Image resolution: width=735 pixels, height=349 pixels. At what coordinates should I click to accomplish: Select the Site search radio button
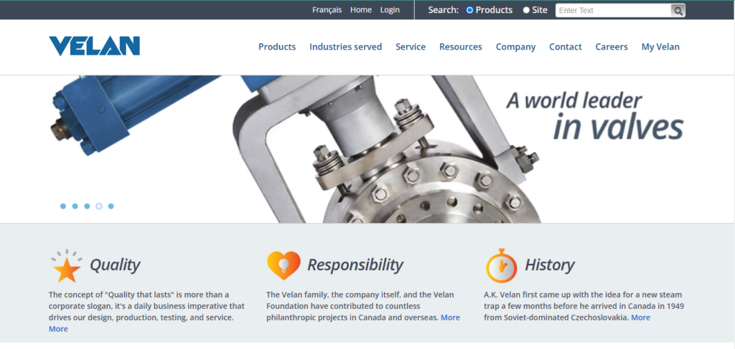[526, 10]
